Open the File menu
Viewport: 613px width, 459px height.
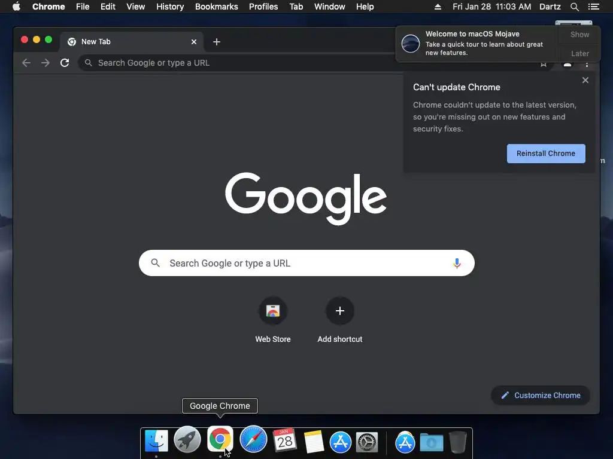83,7
